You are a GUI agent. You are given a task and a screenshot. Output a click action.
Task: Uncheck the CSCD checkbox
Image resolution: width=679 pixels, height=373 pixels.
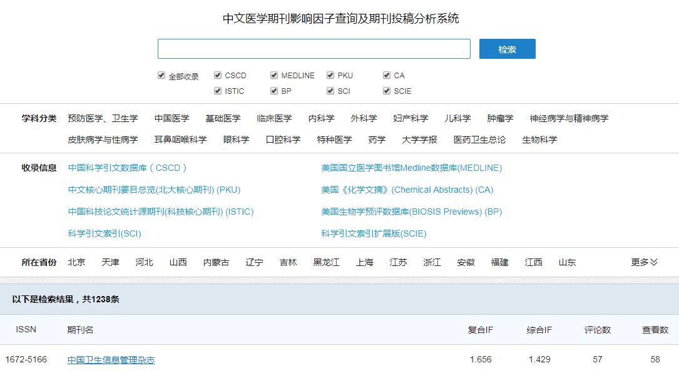point(218,75)
